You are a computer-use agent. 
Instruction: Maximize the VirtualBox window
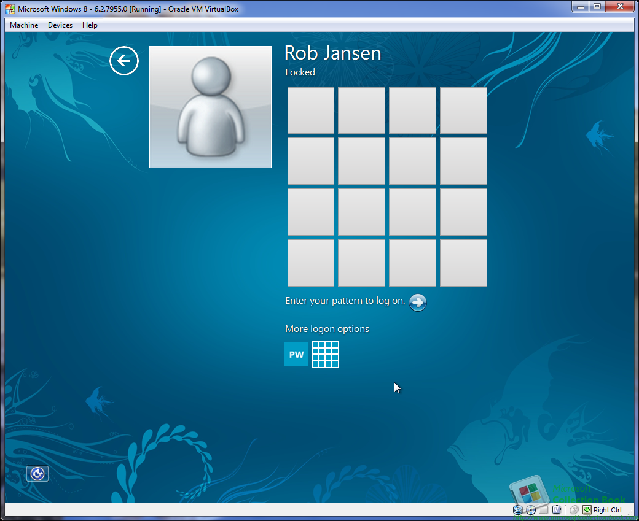click(597, 7)
